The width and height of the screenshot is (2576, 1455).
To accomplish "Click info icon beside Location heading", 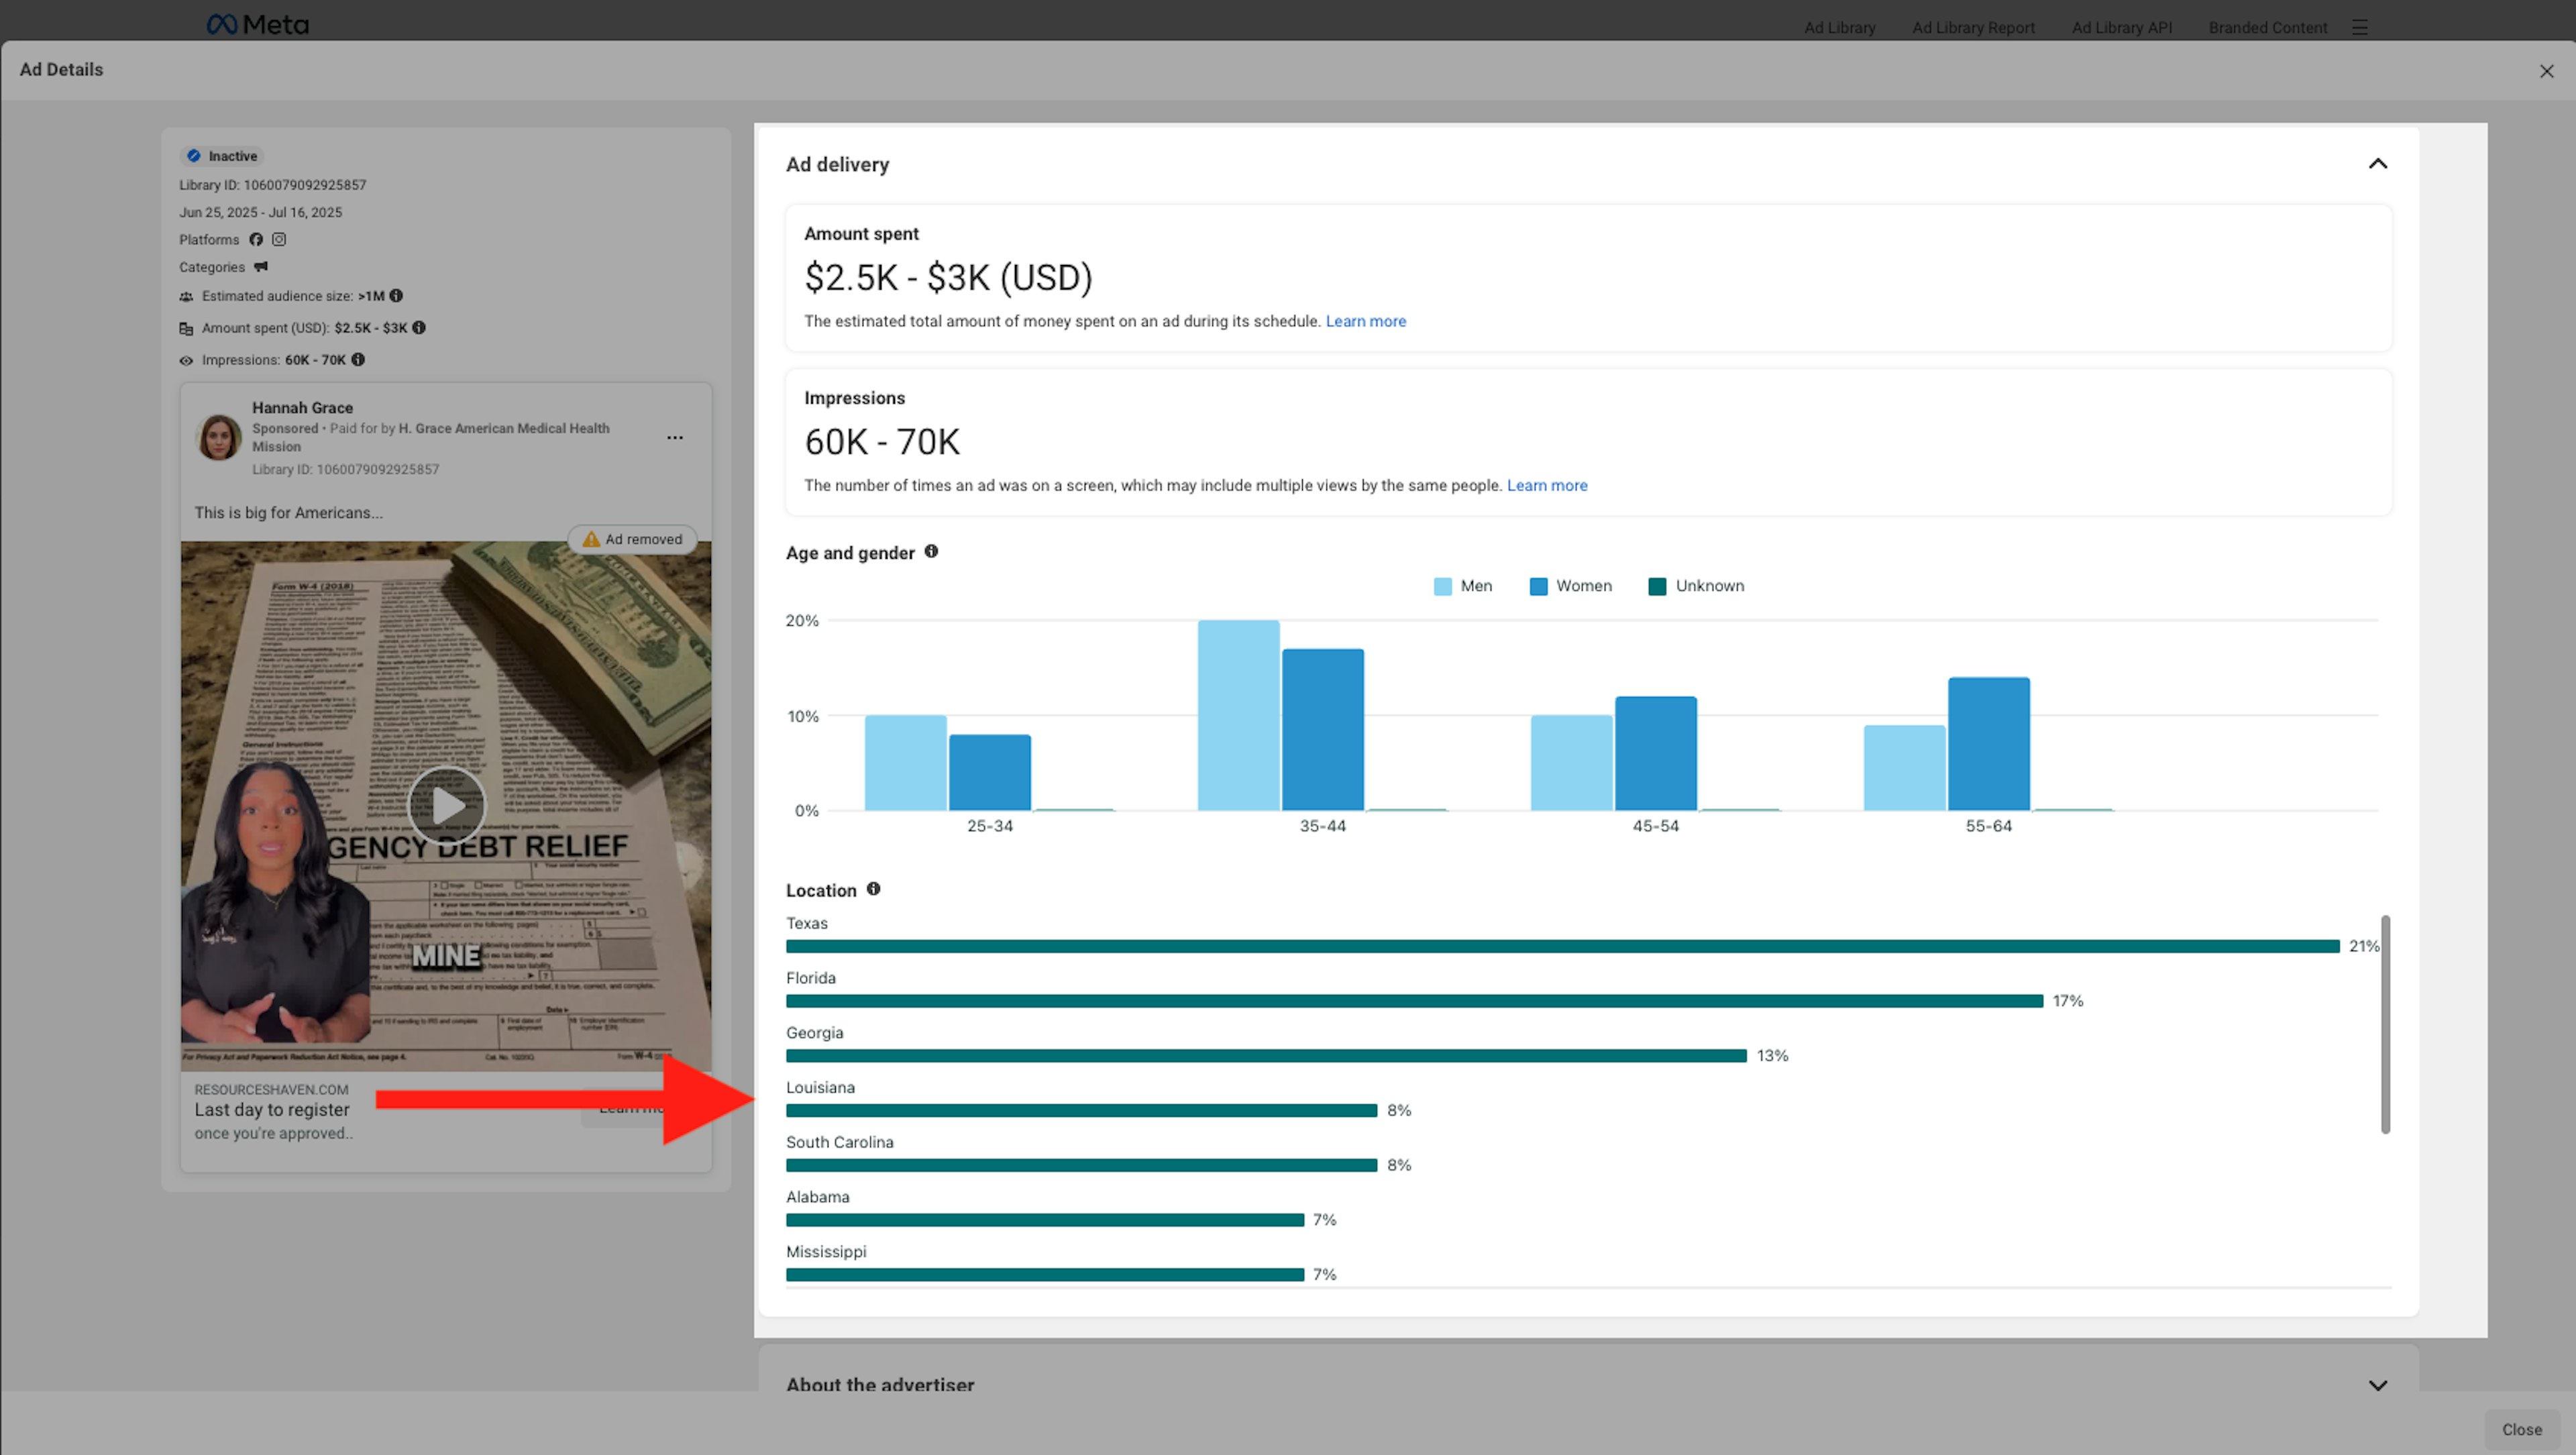I will [x=873, y=889].
